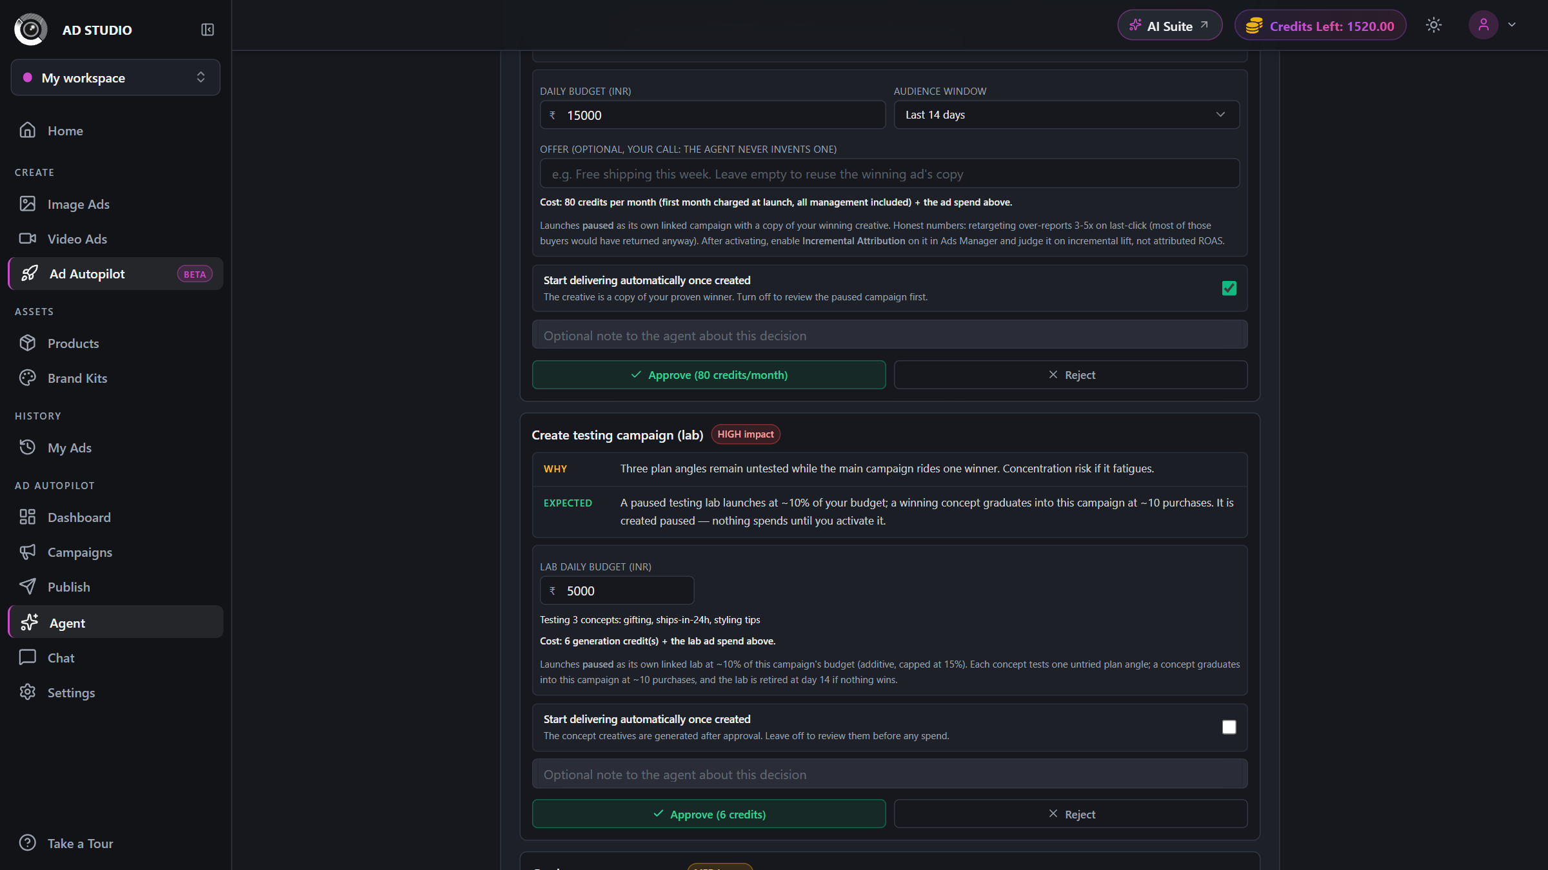Click the My Ads history icon
This screenshot has height=870, width=1548.
[x=27, y=447]
